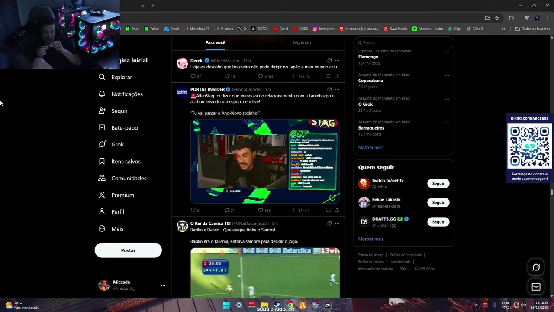Bookmark this page with star icon
This screenshot has height=312, width=554.
pyautogui.click(x=497, y=18)
